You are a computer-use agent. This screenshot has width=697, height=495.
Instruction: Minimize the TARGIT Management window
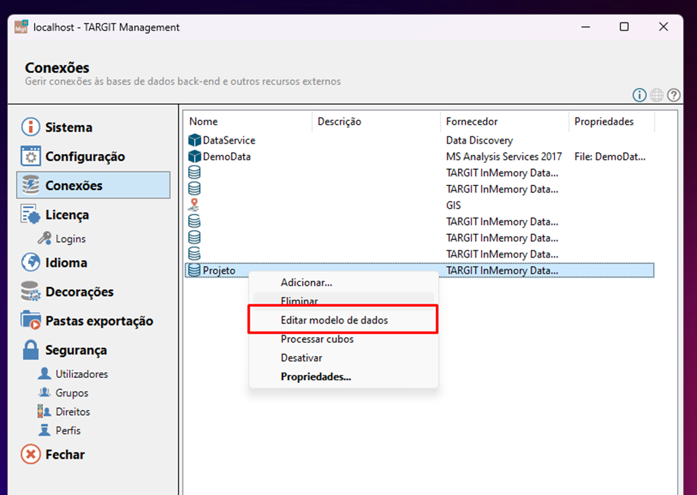point(586,27)
